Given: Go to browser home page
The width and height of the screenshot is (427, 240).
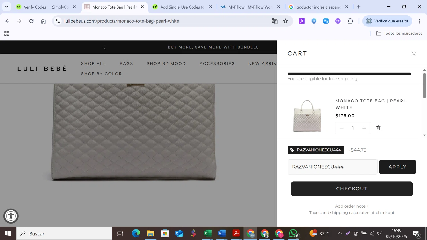Looking at the screenshot, I should tap(43, 21).
